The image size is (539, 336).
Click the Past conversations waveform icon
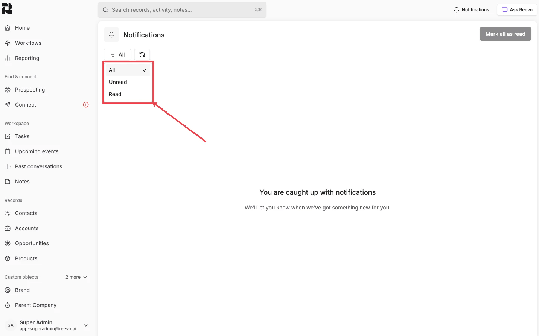8,166
